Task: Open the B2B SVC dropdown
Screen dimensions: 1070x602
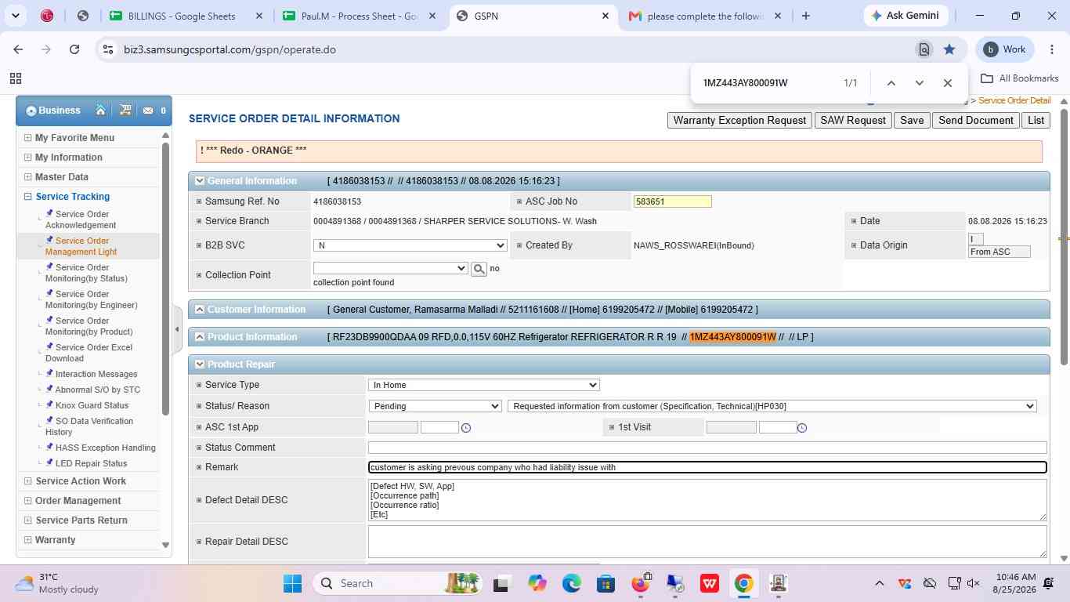Action: (410, 245)
